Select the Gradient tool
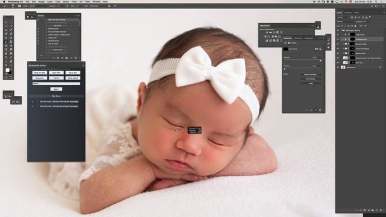This screenshot has width=386, height=217. [6, 49]
